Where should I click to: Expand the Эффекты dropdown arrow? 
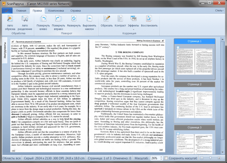(x=133, y=30)
